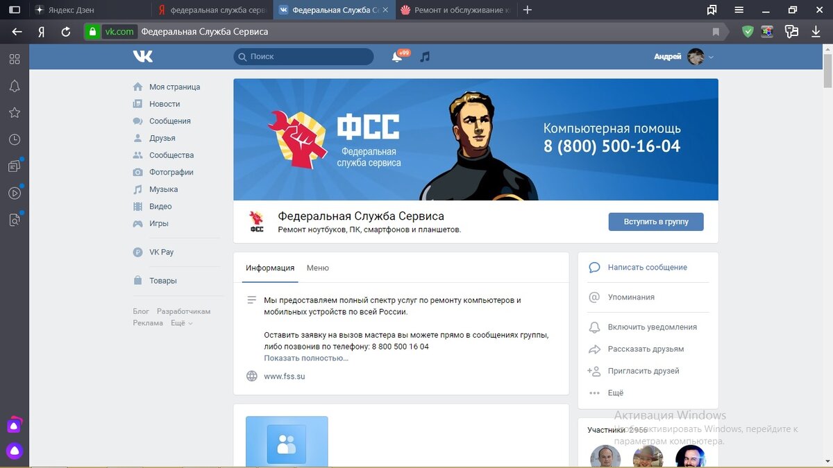Open the www.fss.su website link

pos(285,376)
